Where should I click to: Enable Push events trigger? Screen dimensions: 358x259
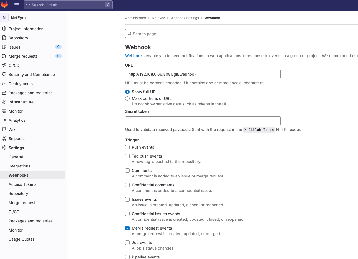[127, 147]
